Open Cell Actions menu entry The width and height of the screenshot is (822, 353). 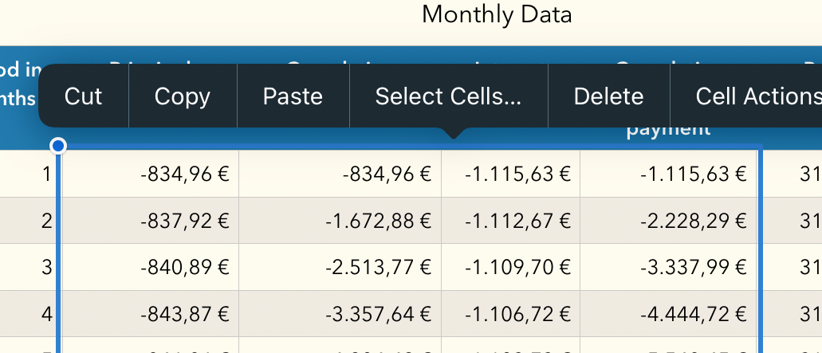pyautogui.click(x=746, y=96)
